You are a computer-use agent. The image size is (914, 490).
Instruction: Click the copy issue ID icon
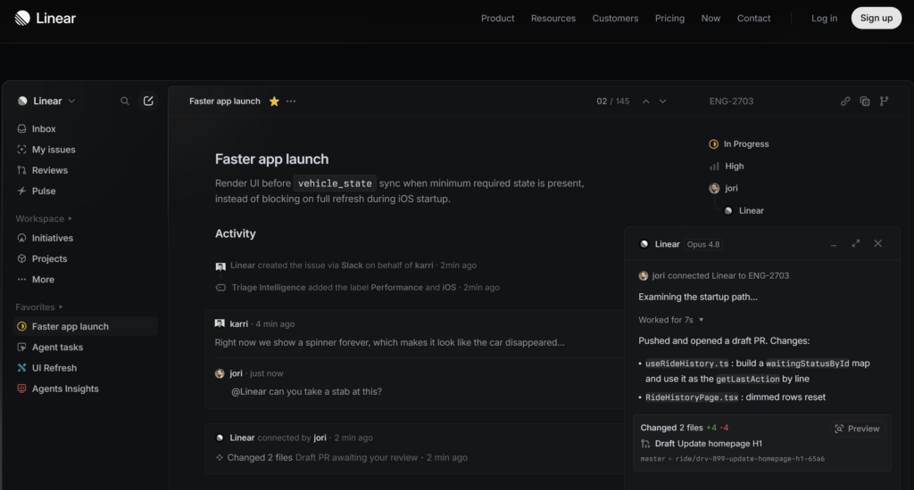tap(865, 102)
